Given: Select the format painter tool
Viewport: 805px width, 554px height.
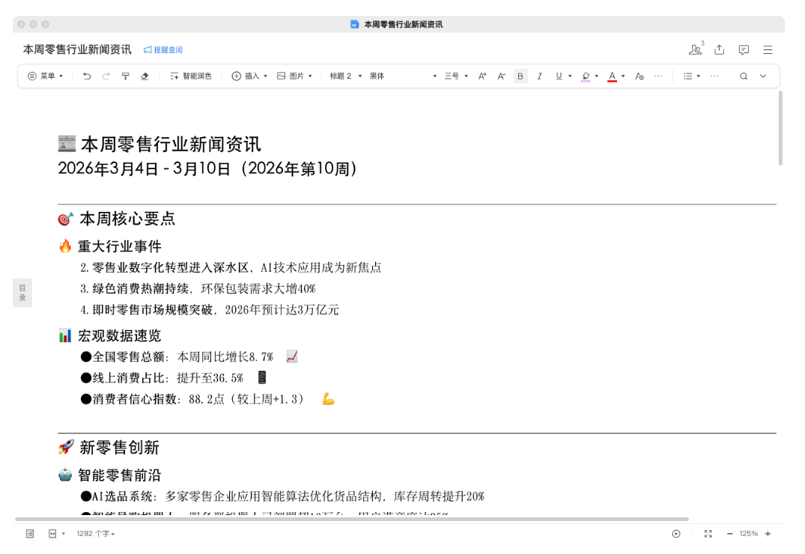Looking at the screenshot, I should point(125,76).
